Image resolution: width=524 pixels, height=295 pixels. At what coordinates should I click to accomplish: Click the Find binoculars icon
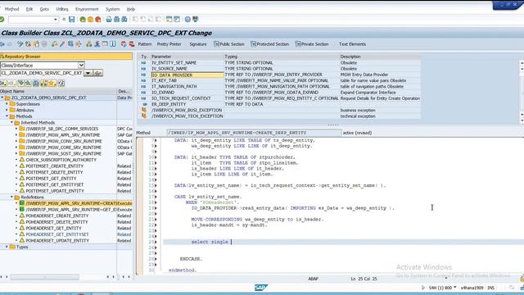pyautogui.click(x=116, y=20)
